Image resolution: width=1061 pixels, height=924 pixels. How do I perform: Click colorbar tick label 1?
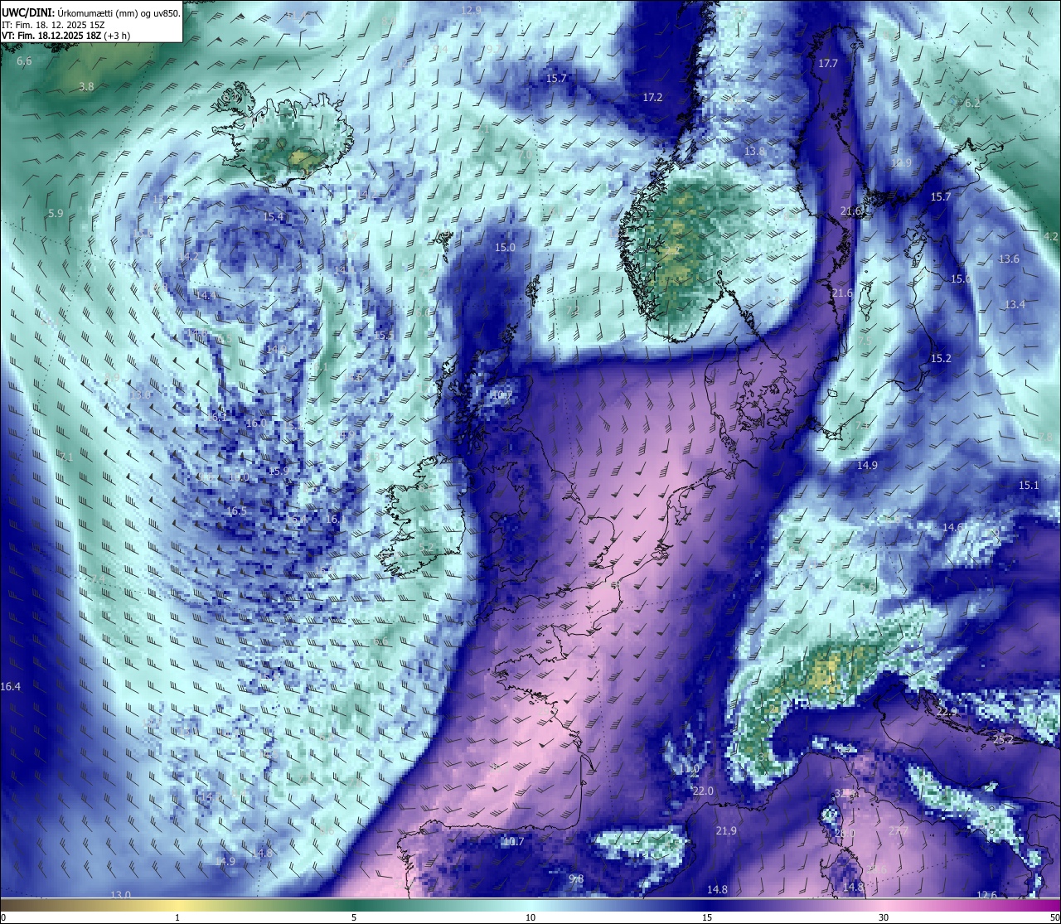pos(177,917)
